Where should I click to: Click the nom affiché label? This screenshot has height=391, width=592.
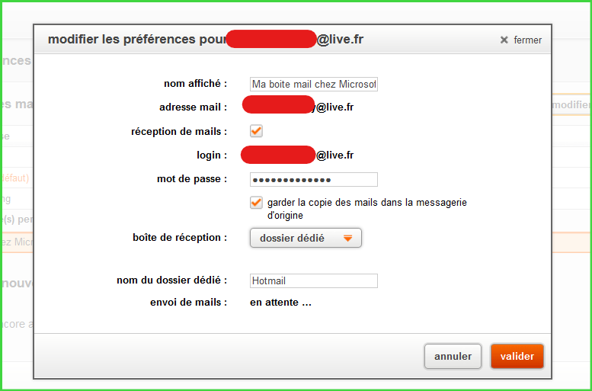[x=196, y=83]
